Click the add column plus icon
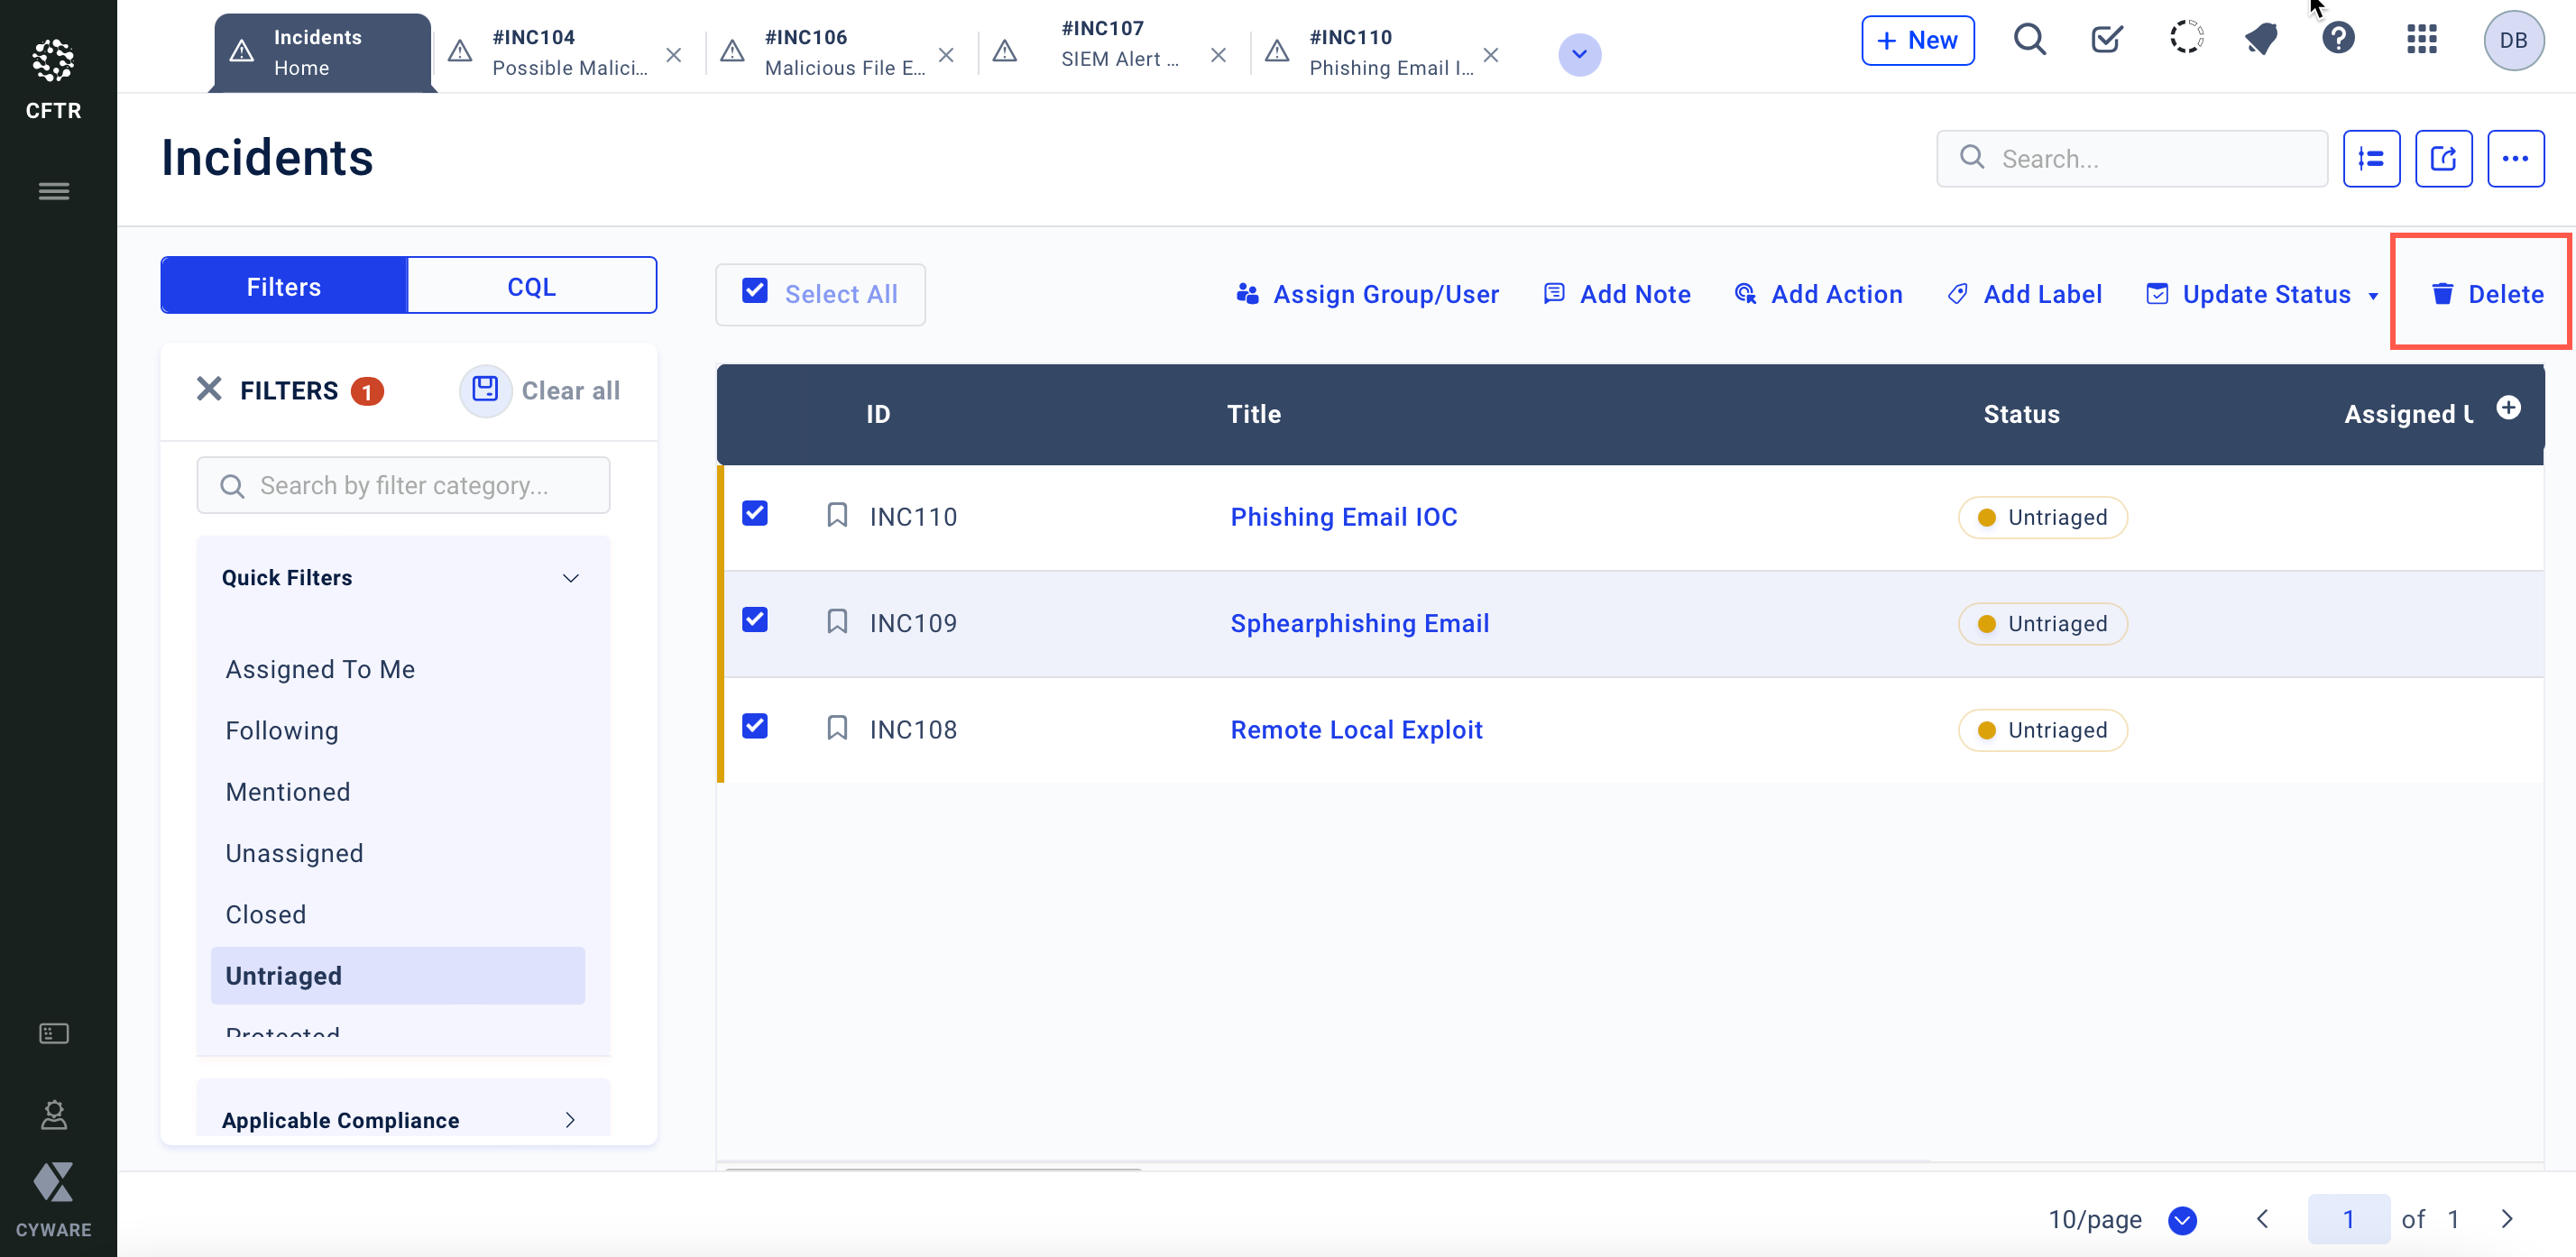Screen dimensions: 2576x1257 point(2508,407)
